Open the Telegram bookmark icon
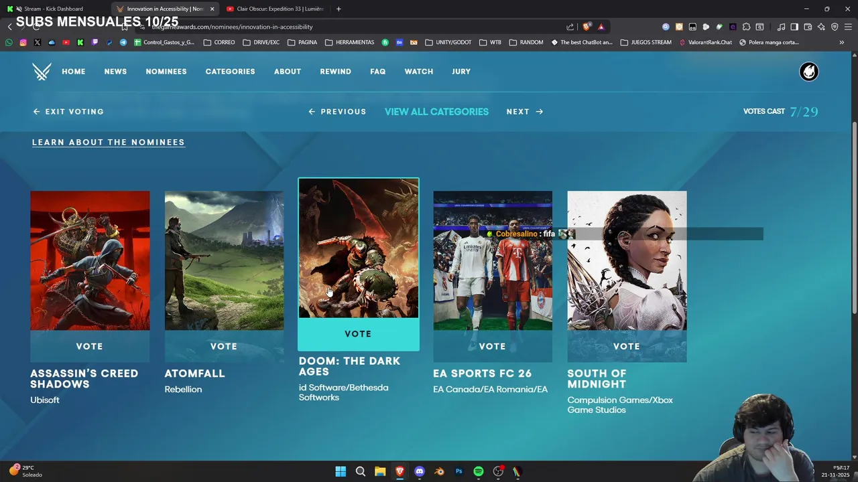Image resolution: width=858 pixels, height=482 pixels. [x=123, y=42]
